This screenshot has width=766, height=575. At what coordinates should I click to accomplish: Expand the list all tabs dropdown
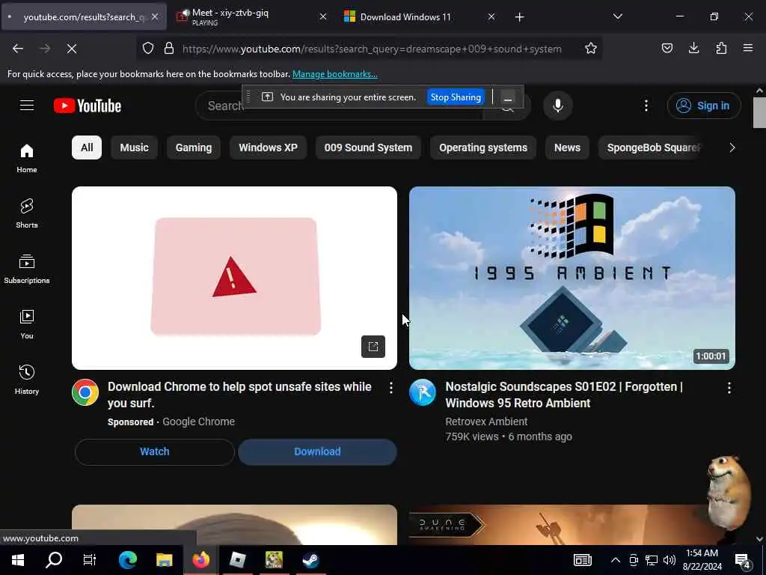[617, 16]
